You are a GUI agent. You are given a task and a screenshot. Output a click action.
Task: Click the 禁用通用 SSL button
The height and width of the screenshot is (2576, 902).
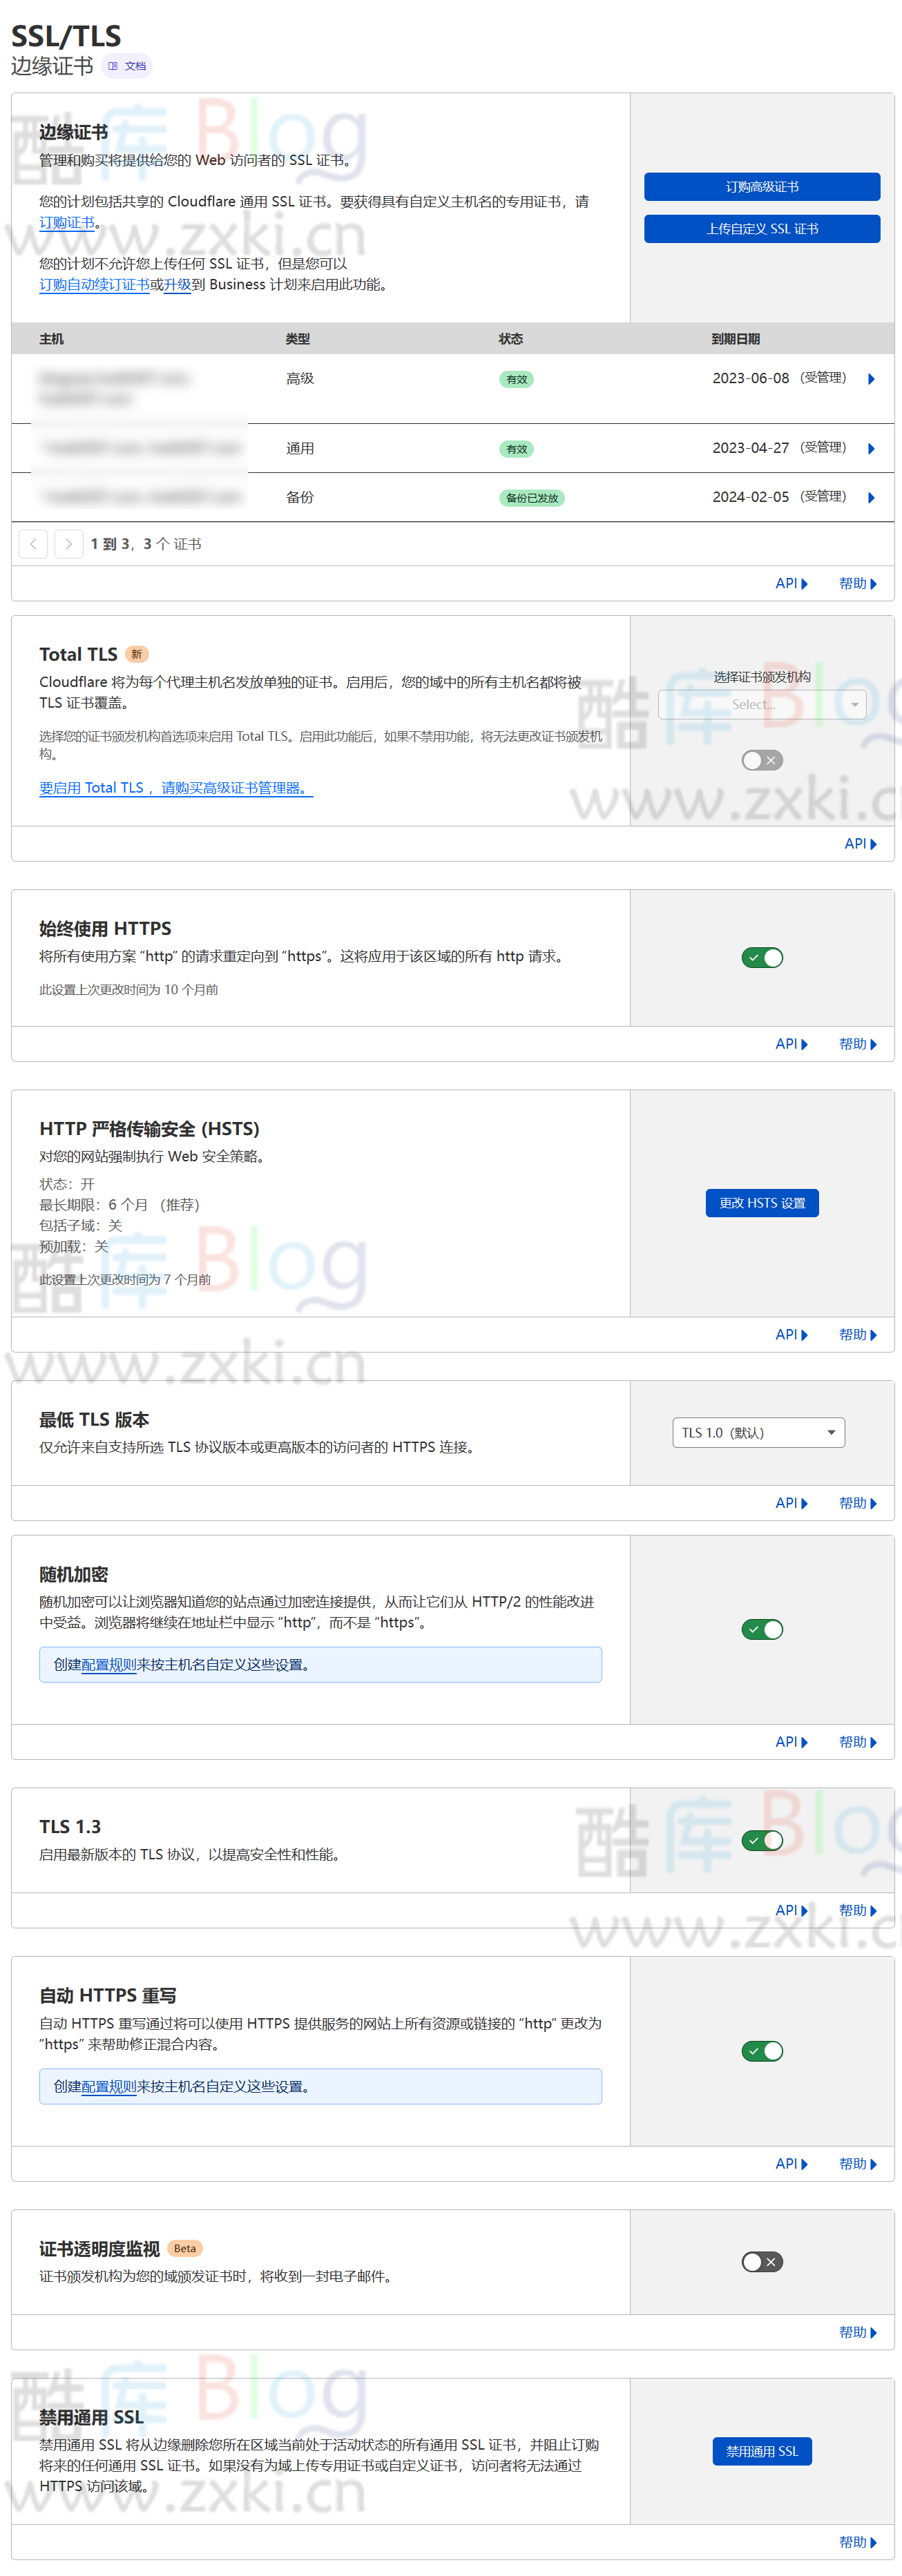(x=762, y=2451)
